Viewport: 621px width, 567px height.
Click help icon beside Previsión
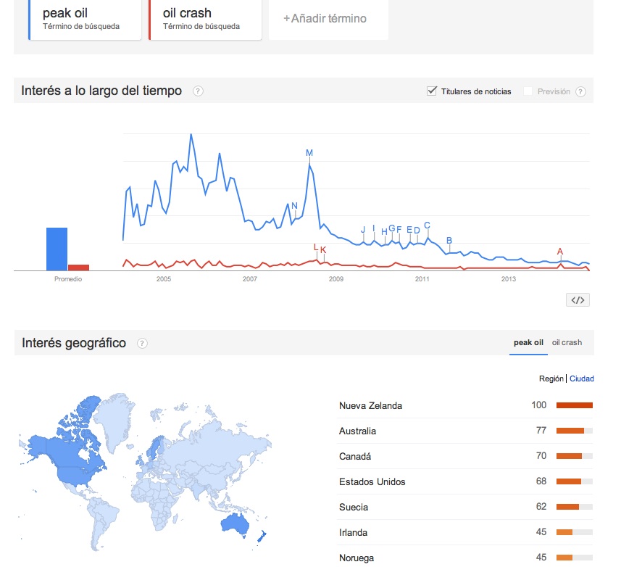pyautogui.click(x=580, y=91)
